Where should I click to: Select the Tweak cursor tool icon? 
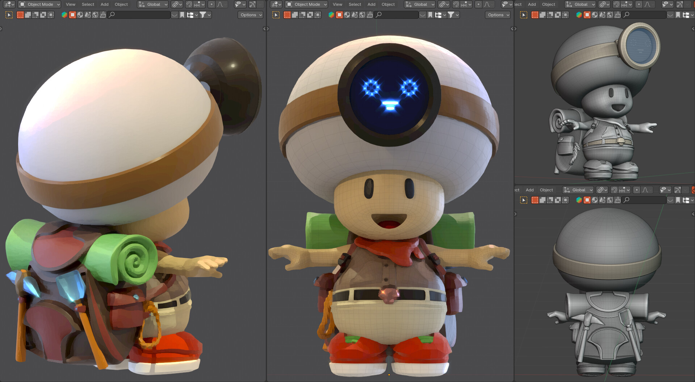9,15
